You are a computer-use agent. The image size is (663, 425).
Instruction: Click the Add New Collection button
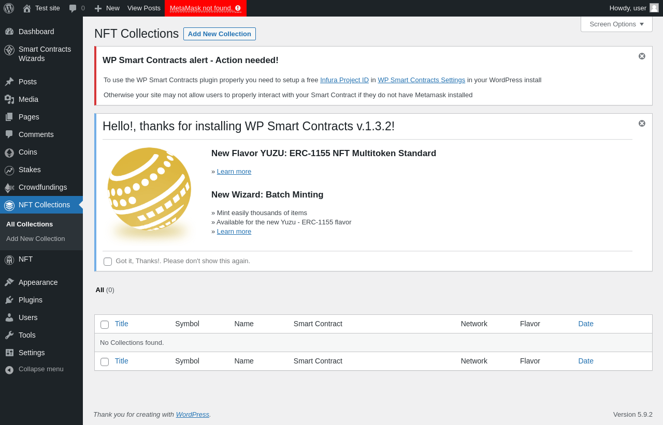220,34
